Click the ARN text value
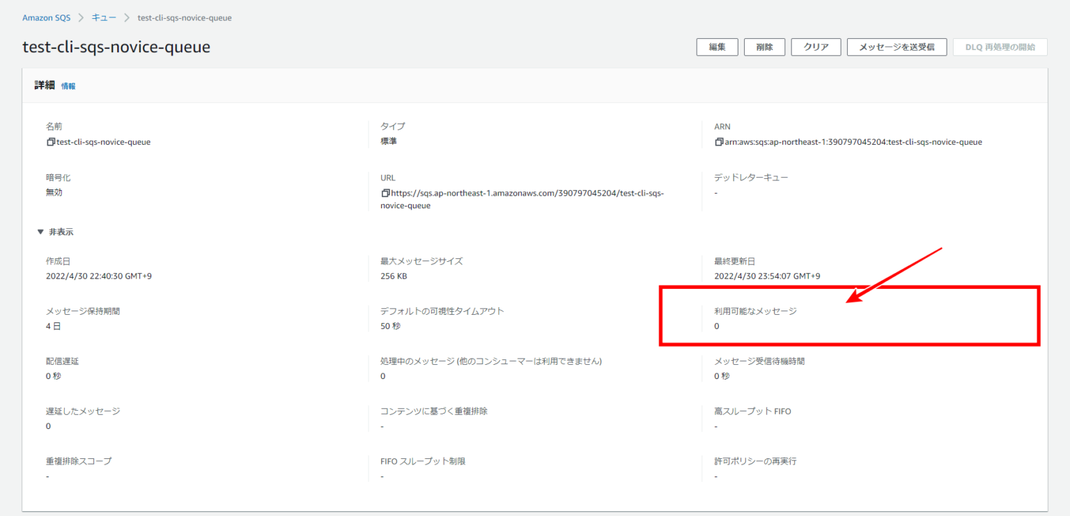 [x=853, y=142]
